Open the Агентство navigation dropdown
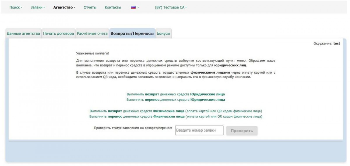 point(64,8)
